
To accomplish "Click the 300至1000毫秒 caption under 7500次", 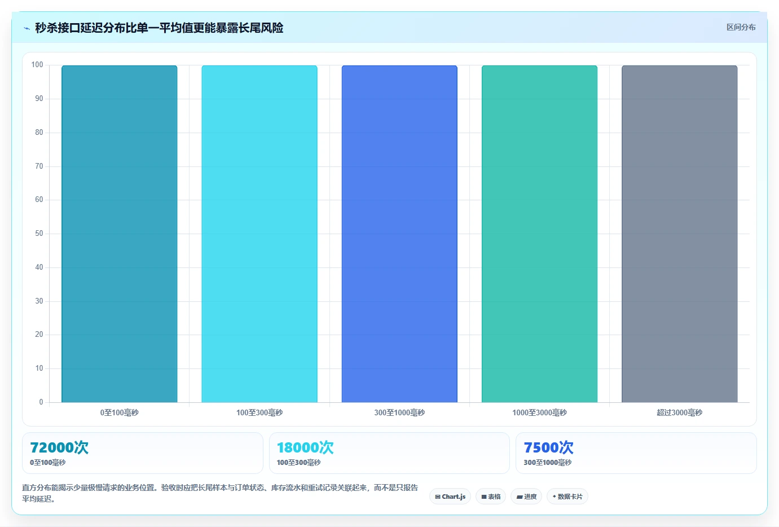I will (547, 463).
